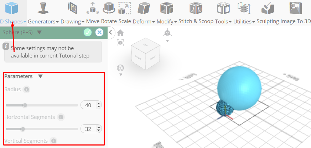This screenshot has width=311, height=148.
Task: Click the Home view icon
Action: [x=120, y=33]
